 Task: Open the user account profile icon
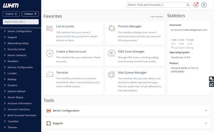pyautogui.click(x=204, y=5)
